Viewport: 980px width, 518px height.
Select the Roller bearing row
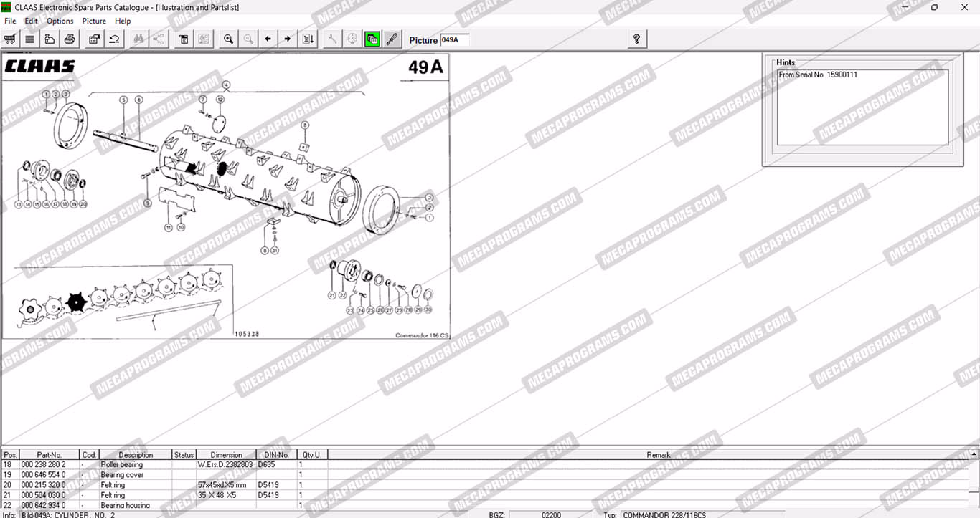click(x=121, y=464)
